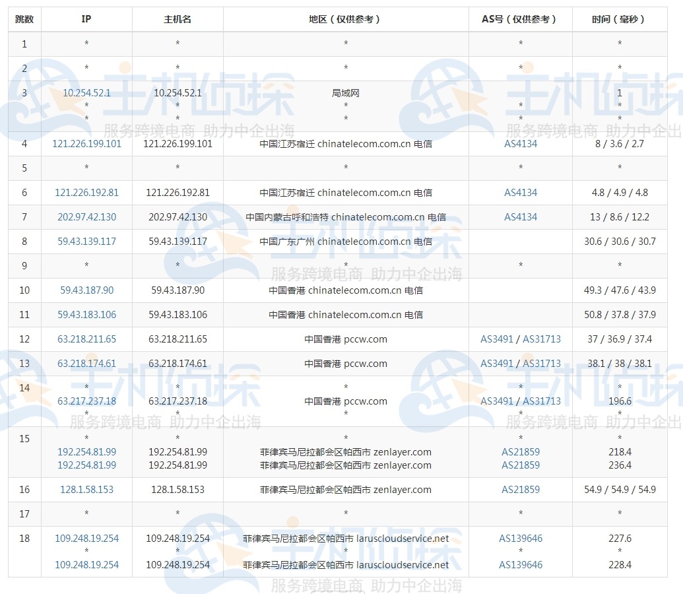Click the 128.1.58.153 IP link at hop 16

[x=86, y=490]
